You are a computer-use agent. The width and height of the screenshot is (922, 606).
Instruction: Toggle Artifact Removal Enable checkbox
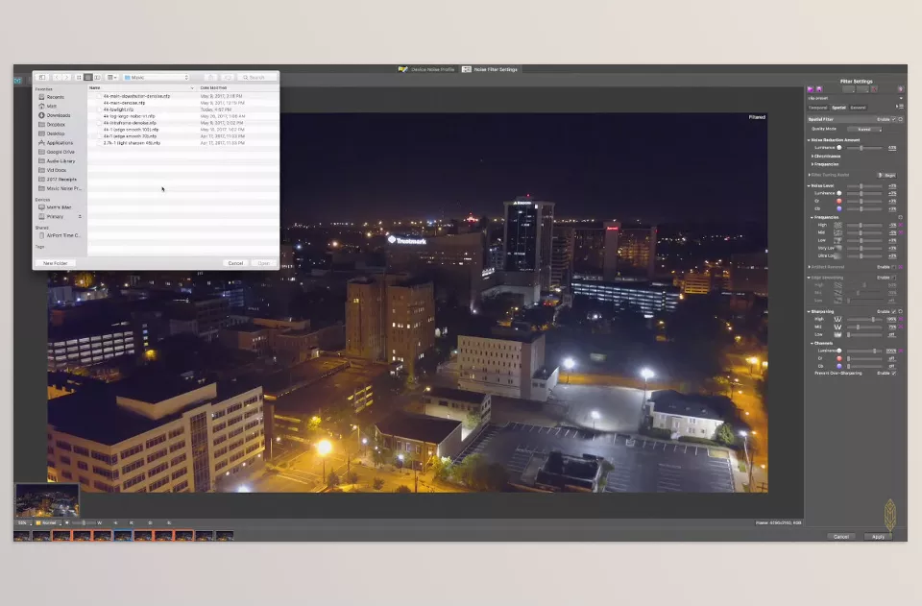pyautogui.click(x=894, y=267)
